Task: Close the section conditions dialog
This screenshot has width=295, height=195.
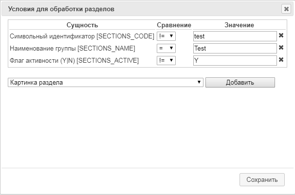Action: click(x=286, y=9)
